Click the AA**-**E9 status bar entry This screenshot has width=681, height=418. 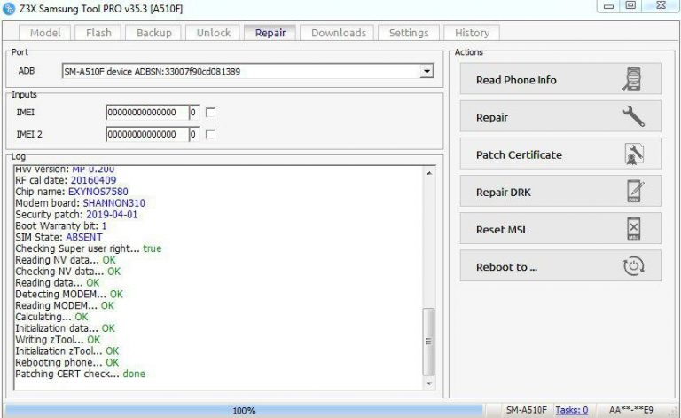[630, 410]
